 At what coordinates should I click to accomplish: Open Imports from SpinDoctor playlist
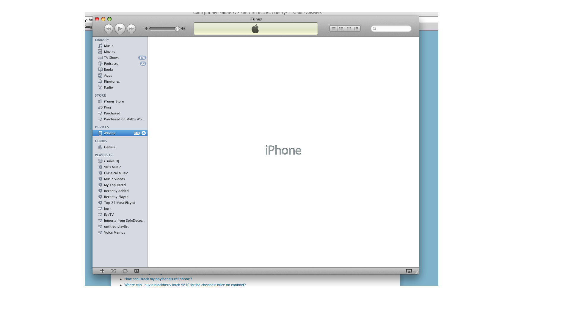(x=120, y=221)
